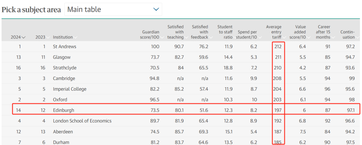Sort by 2023 rank column chevron
The height and width of the screenshot is (145, 362).
tap(48, 37)
